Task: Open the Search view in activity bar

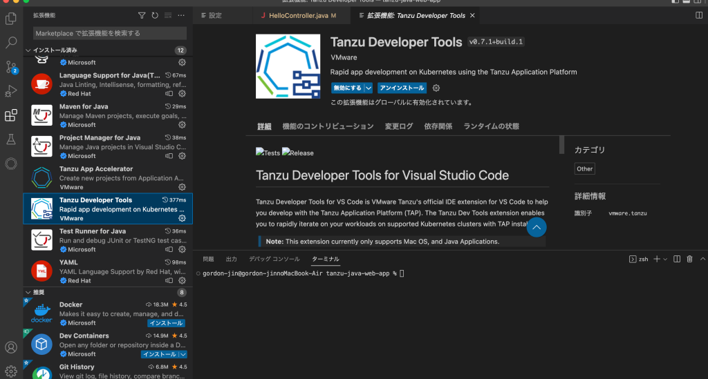Action: pos(11,42)
